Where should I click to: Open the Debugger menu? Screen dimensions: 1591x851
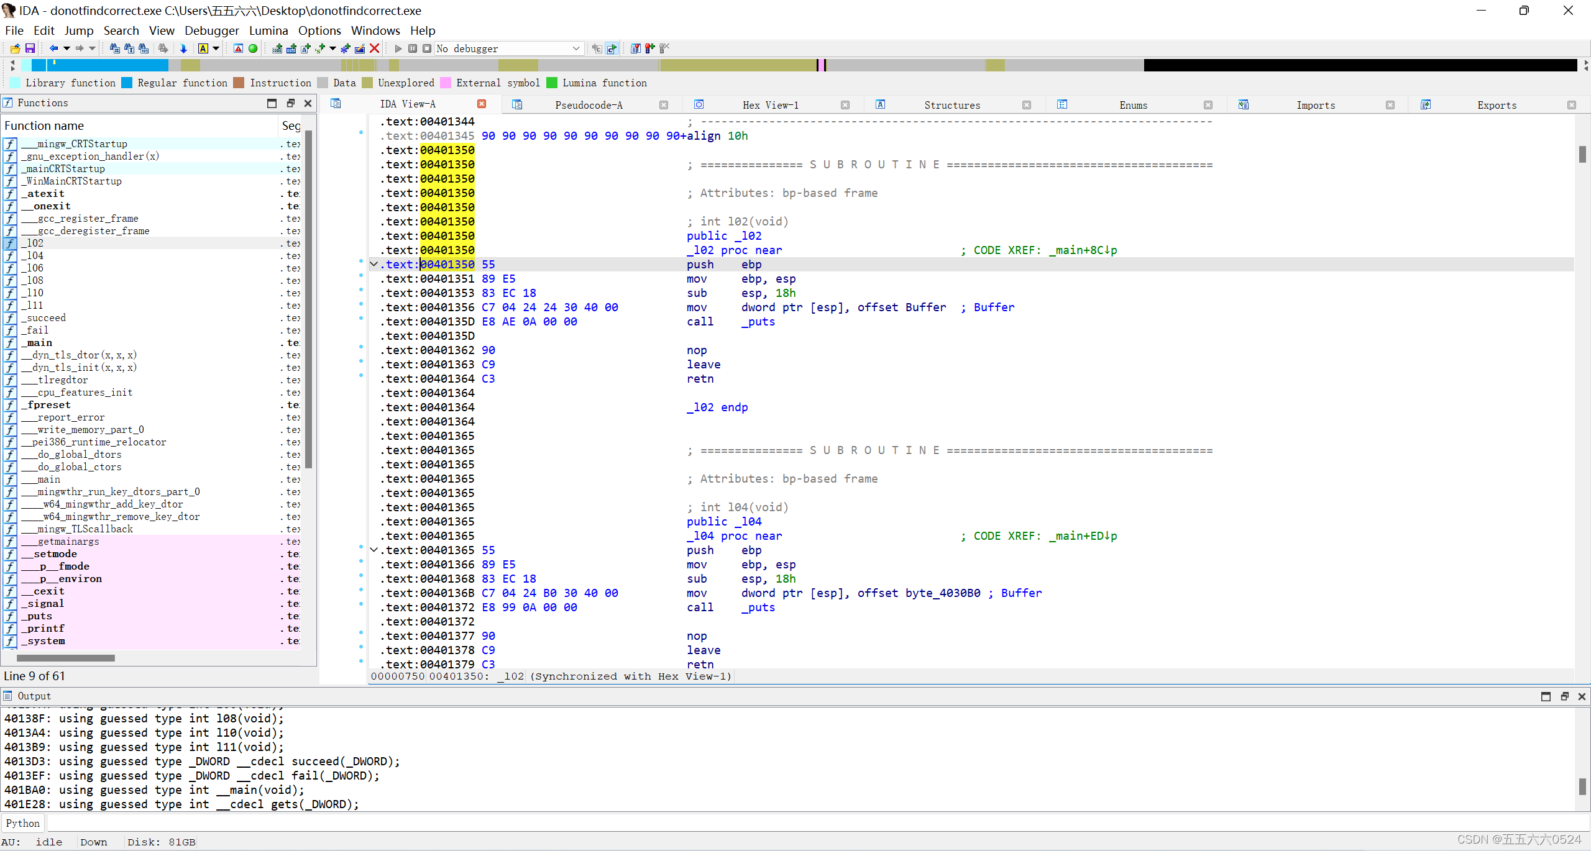click(211, 30)
